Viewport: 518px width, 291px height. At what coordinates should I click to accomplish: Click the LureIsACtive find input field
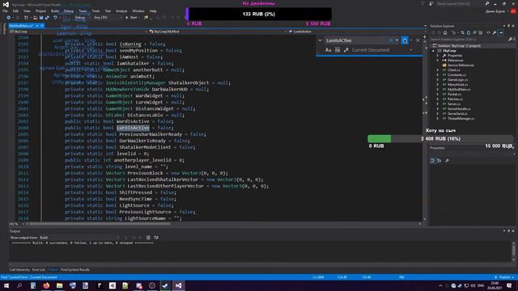358,40
